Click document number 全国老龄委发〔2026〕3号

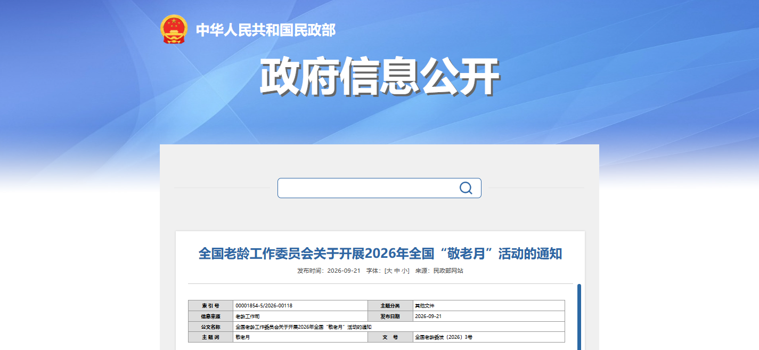click(444, 338)
